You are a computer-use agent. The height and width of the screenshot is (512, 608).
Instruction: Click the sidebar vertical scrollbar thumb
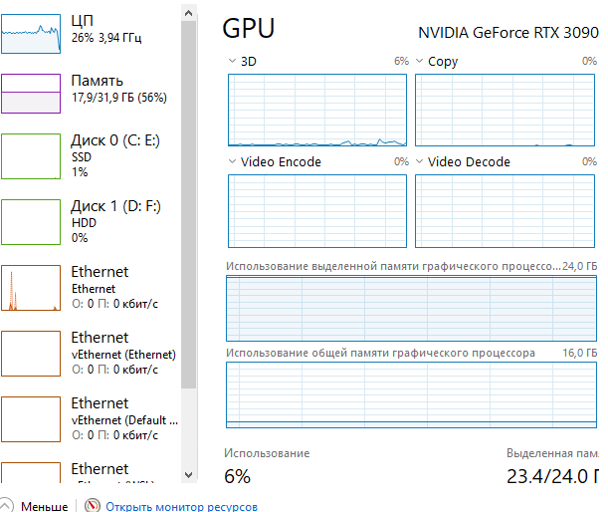189,204
